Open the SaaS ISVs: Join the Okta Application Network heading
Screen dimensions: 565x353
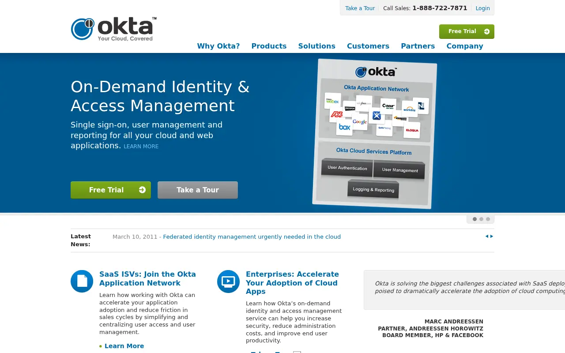(147, 278)
